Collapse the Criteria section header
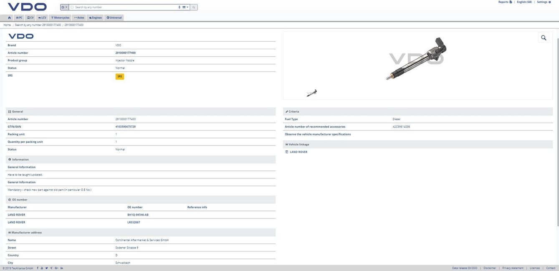The image size is (559, 271). (418, 112)
